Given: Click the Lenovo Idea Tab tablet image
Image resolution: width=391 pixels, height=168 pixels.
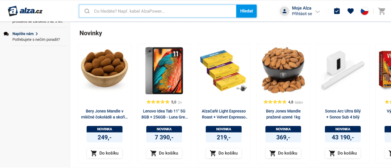Looking at the screenshot, I should coord(164,71).
